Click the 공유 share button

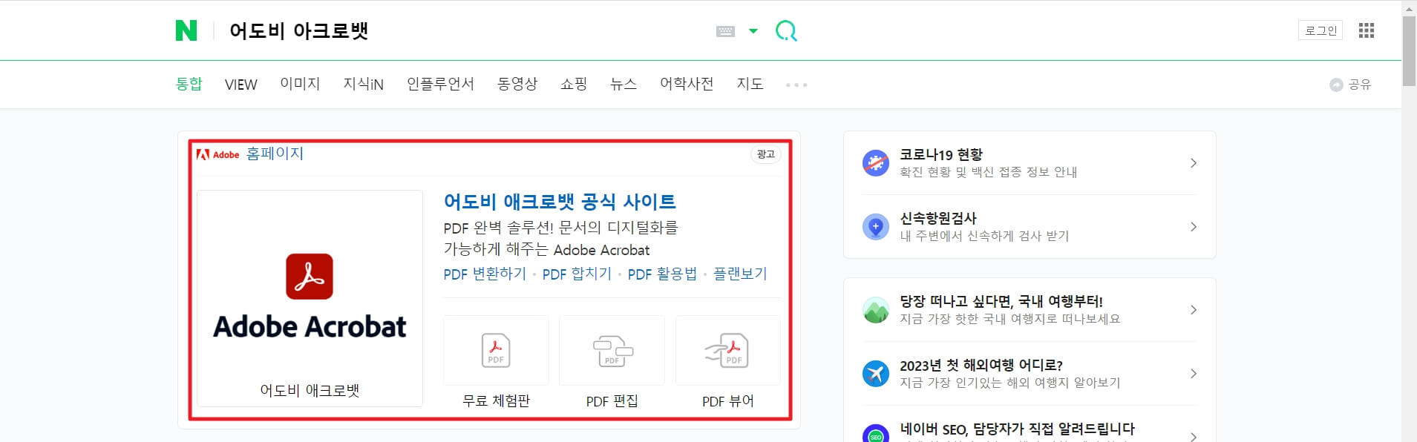click(1350, 85)
